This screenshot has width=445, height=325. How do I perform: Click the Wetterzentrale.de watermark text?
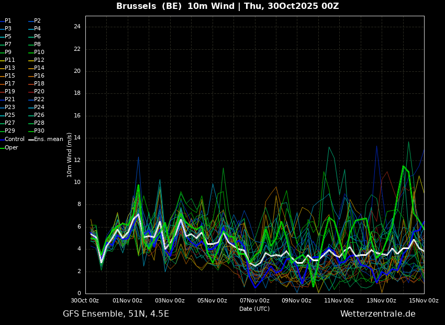click(378, 313)
